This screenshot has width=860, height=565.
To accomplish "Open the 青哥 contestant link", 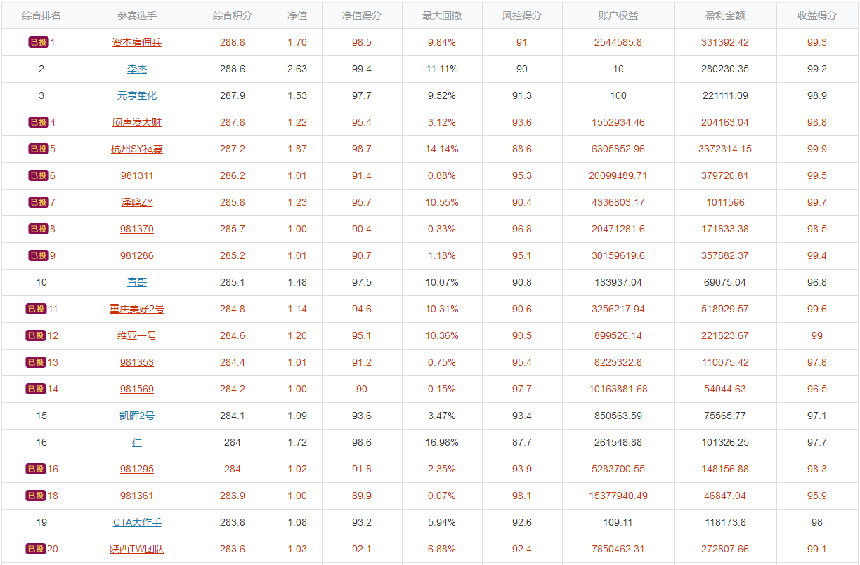I will click(137, 282).
